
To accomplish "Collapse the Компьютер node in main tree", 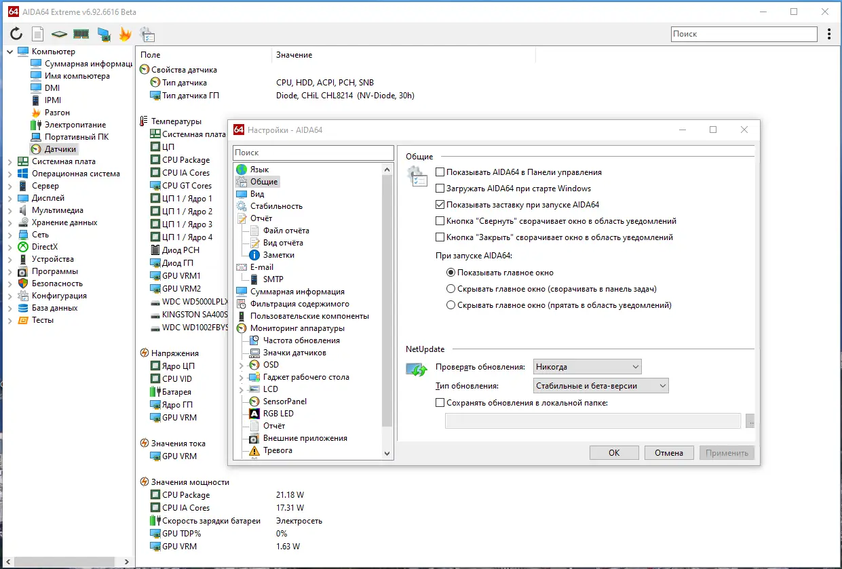I will click(9, 52).
